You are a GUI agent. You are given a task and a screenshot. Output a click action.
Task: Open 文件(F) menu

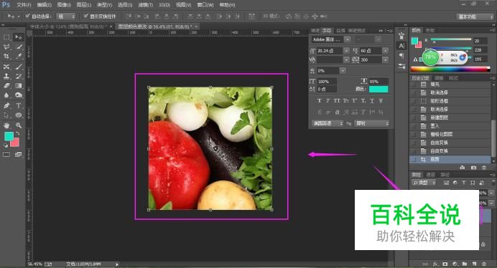pos(24,5)
